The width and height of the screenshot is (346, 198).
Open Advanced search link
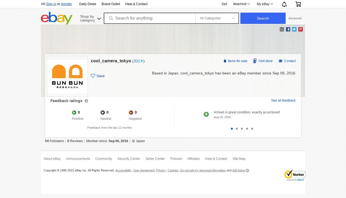tap(295, 19)
